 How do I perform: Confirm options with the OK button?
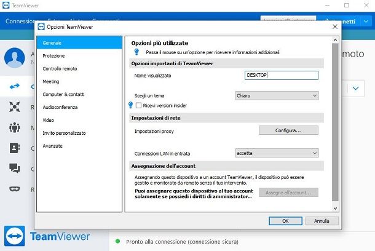click(x=285, y=221)
